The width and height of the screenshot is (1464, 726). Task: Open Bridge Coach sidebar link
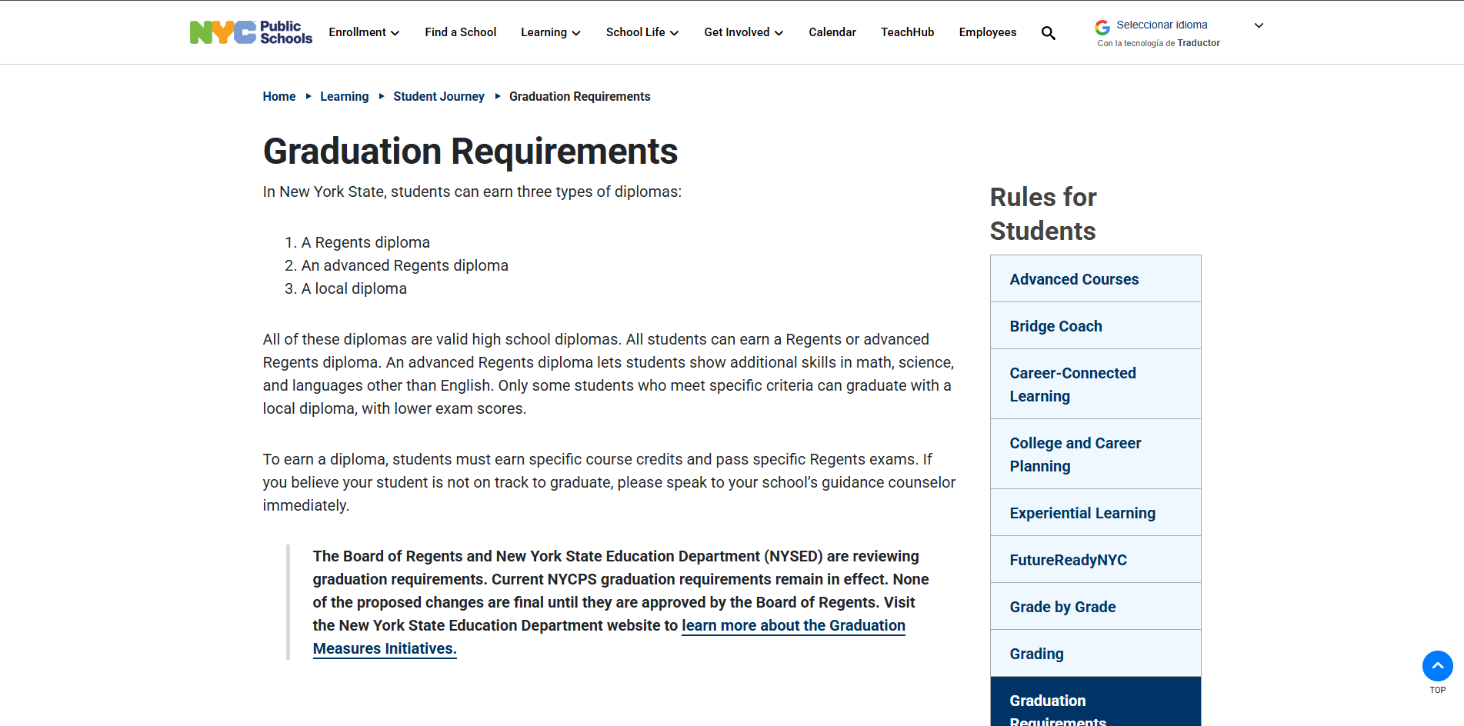[1095, 326]
